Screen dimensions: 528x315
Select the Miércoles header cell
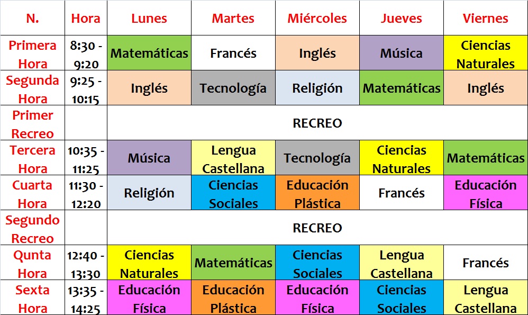click(x=317, y=18)
